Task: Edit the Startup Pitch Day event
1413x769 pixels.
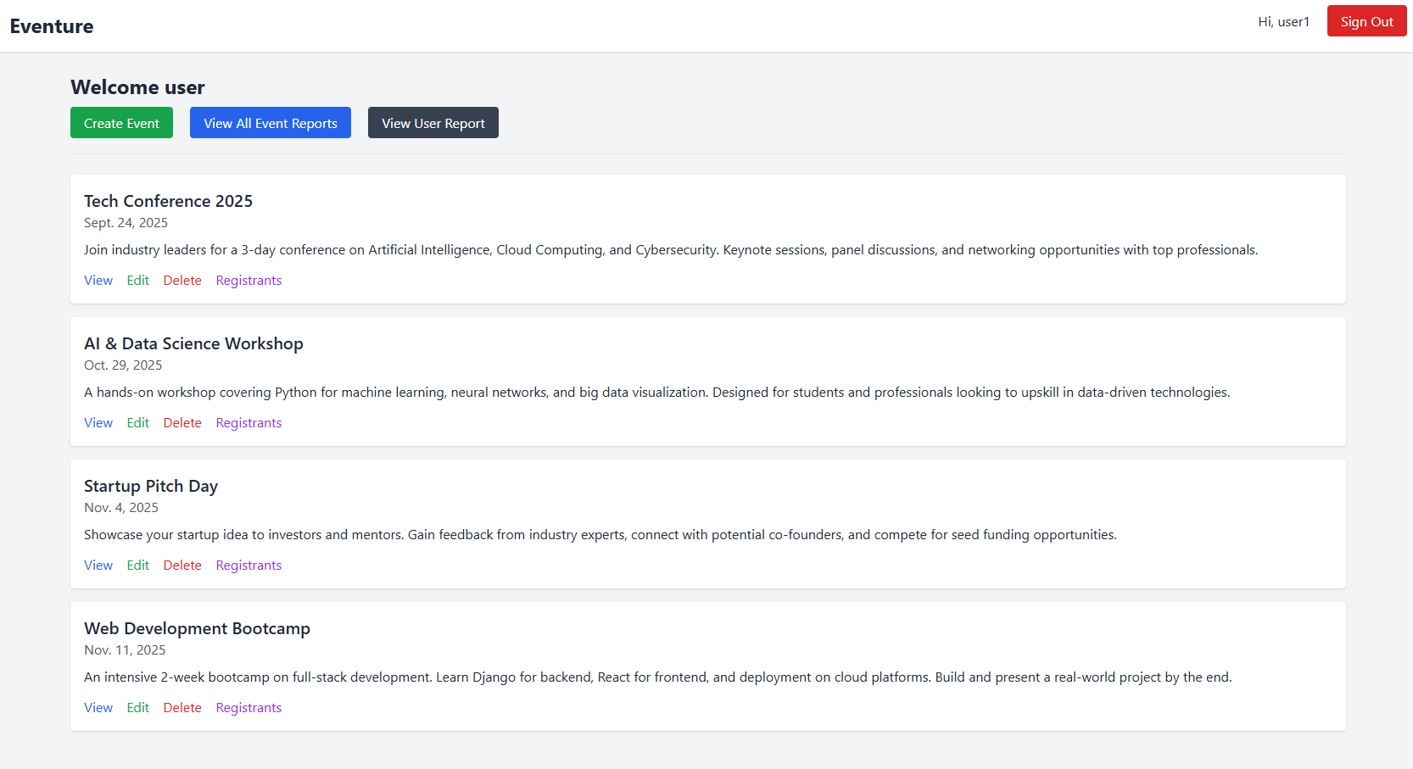Action: tap(137, 566)
